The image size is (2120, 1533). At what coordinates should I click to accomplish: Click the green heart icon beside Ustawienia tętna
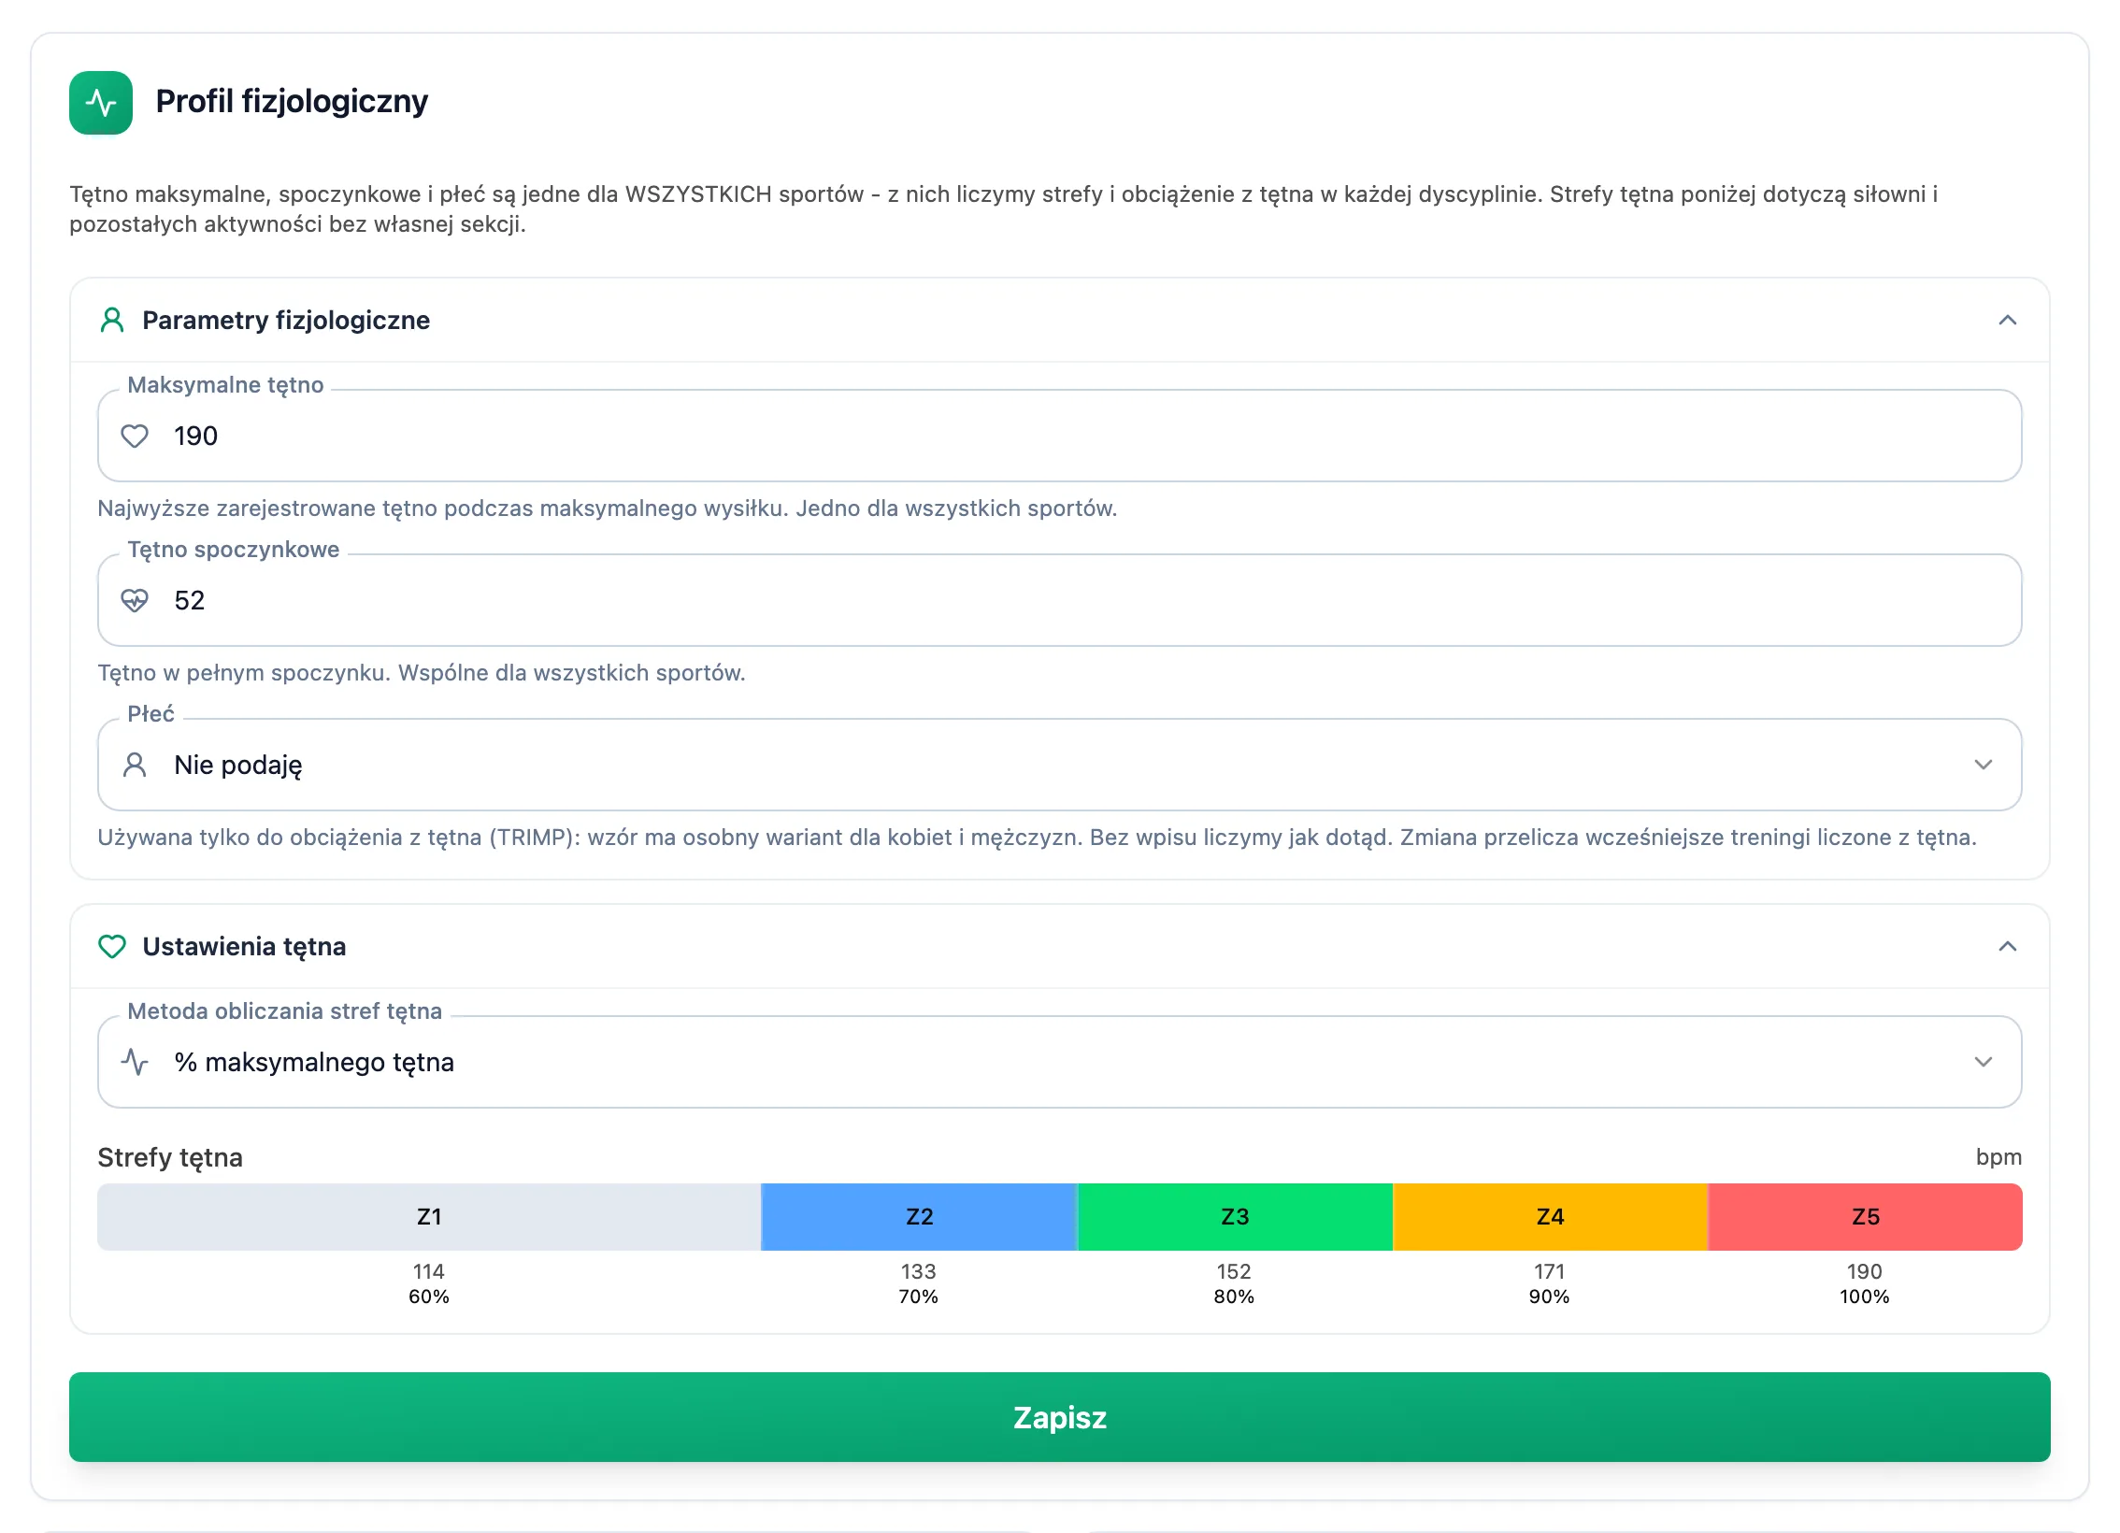tap(112, 947)
